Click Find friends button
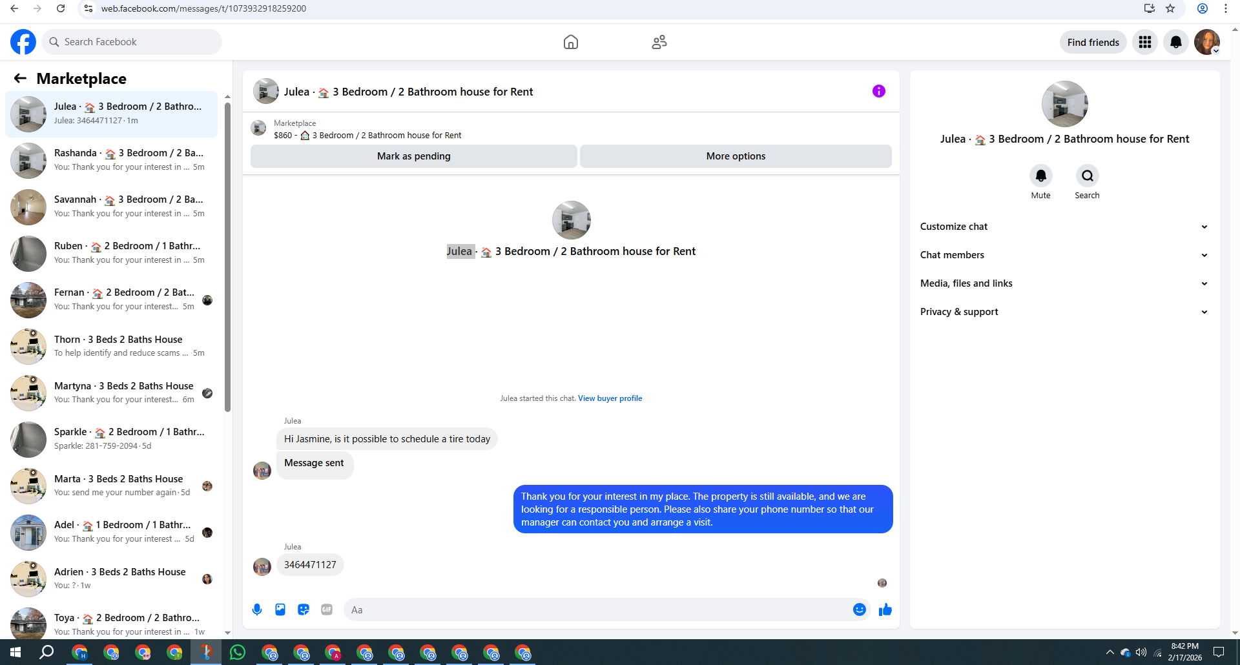 tap(1093, 42)
